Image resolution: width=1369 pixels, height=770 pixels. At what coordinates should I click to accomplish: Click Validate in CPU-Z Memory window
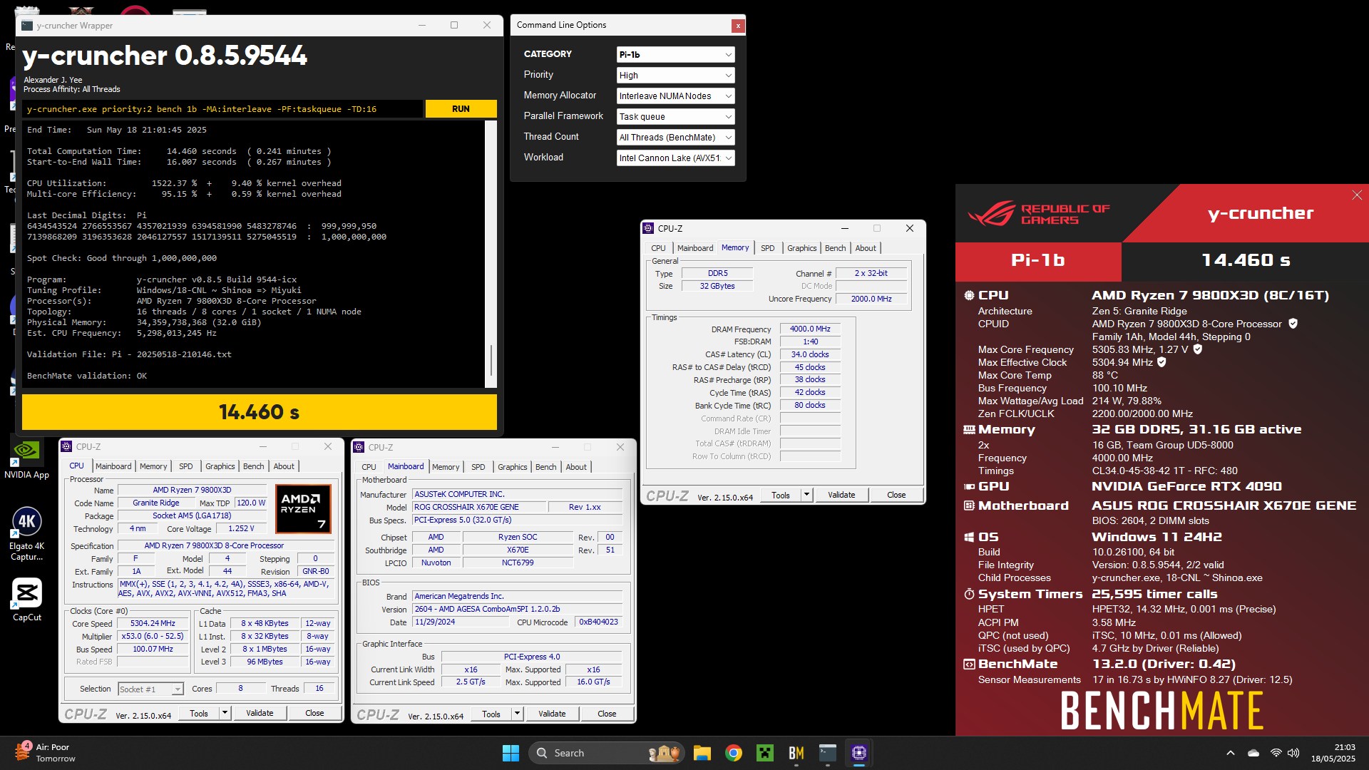pos(841,495)
